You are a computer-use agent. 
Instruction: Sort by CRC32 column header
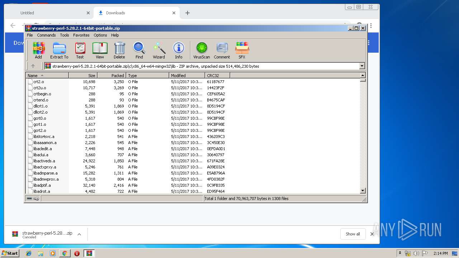pos(217,76)
